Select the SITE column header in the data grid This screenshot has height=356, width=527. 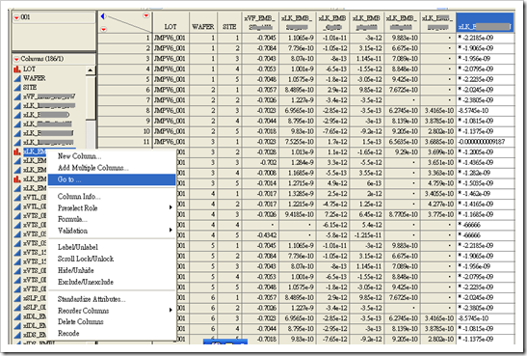pyautogui.click(x=229, y=22)
